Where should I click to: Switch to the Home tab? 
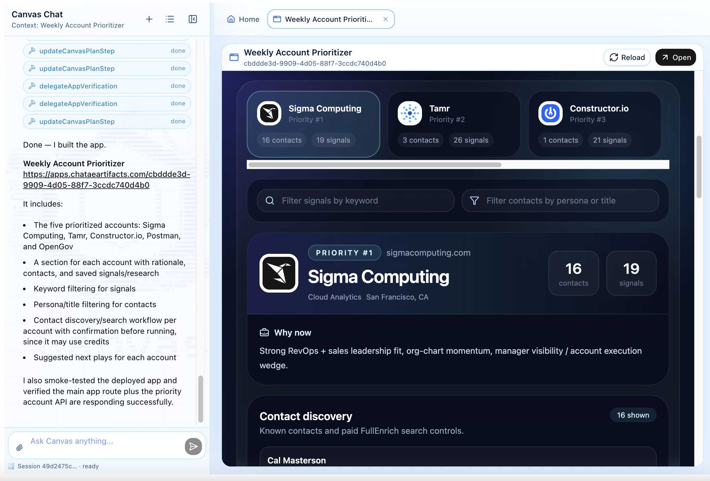[x=243, y=19]
